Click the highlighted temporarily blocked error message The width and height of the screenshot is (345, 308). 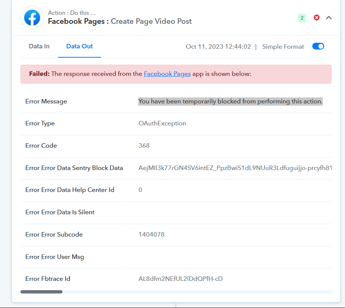[x=230, y=101]
